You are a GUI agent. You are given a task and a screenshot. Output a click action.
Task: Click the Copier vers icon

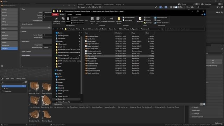tap(98, 19)
